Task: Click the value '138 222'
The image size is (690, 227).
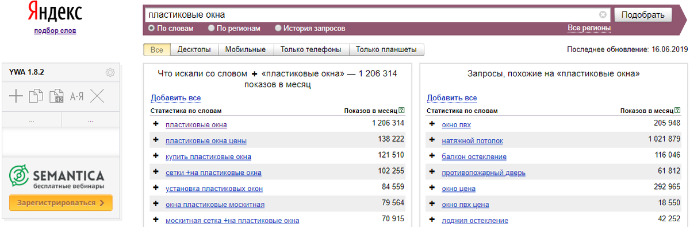Action: pyautogui.click(x=391, y=139)
